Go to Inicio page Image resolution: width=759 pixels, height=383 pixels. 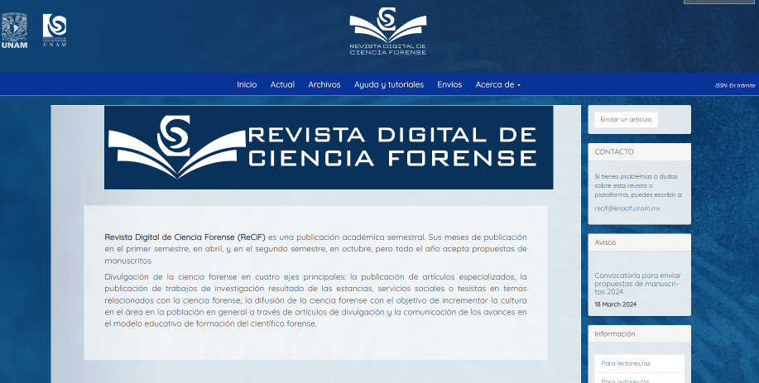(x=247, y=84)
